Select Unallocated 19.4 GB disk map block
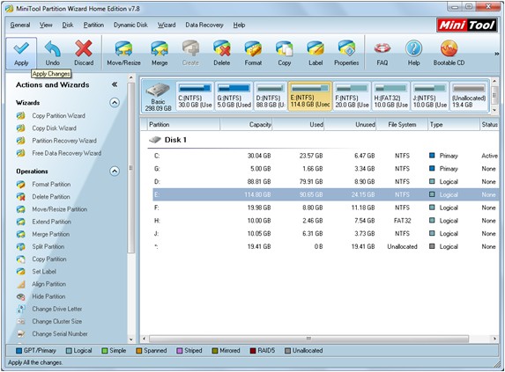 469,96
